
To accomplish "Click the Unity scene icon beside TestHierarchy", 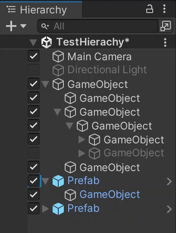I will (x=47, y=42).
